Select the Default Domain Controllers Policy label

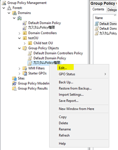pos(58,53)
